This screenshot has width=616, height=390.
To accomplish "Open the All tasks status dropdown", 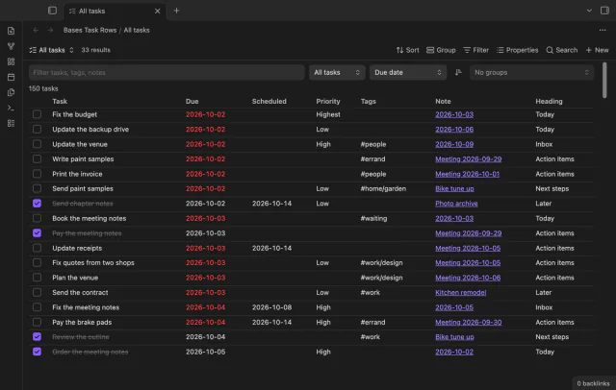I will click(x=337, y=72).
